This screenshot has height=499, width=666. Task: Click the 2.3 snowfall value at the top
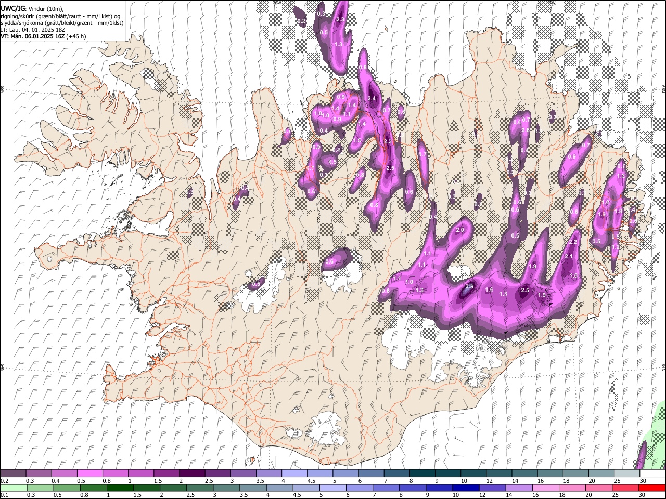341,19
